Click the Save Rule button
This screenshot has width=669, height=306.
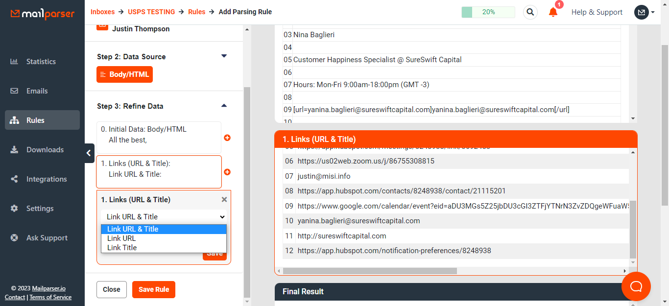tap(154, 289)
